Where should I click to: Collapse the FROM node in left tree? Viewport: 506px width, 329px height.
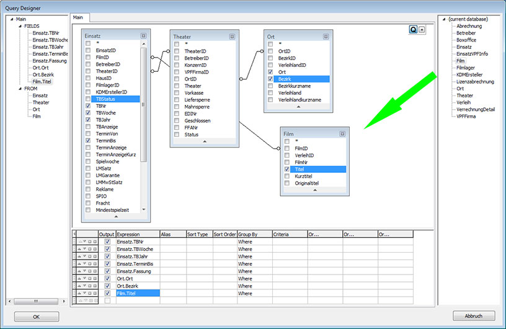[x=19, y=89]
